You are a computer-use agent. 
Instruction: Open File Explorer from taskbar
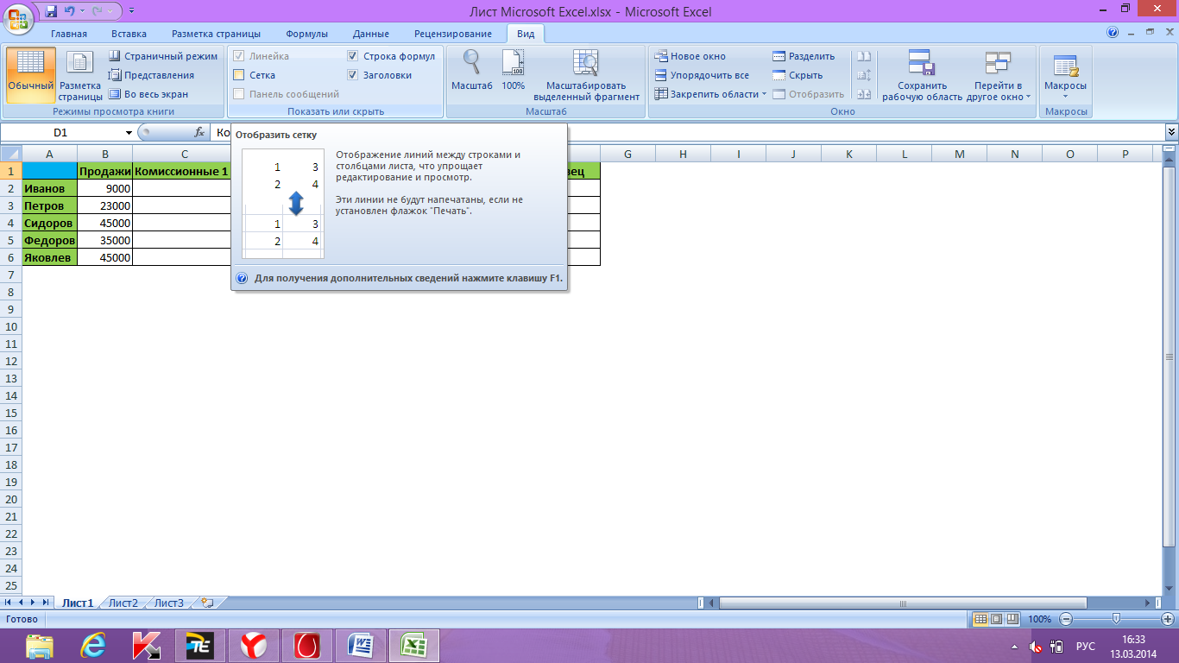click(39, 645)
